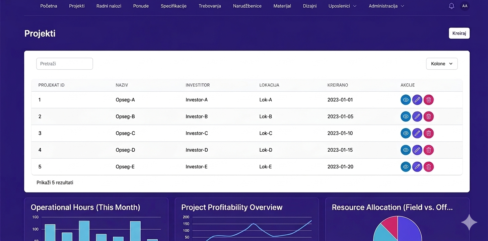Expand the Uposlenici menu
Screen dimensions: 488x241
[342, 6]
